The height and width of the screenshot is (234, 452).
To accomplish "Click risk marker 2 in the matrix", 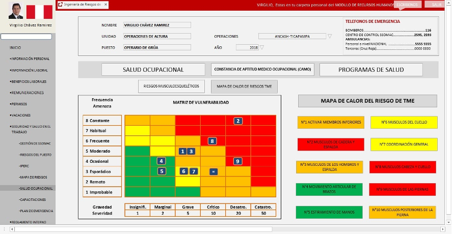I will [238, 121].
